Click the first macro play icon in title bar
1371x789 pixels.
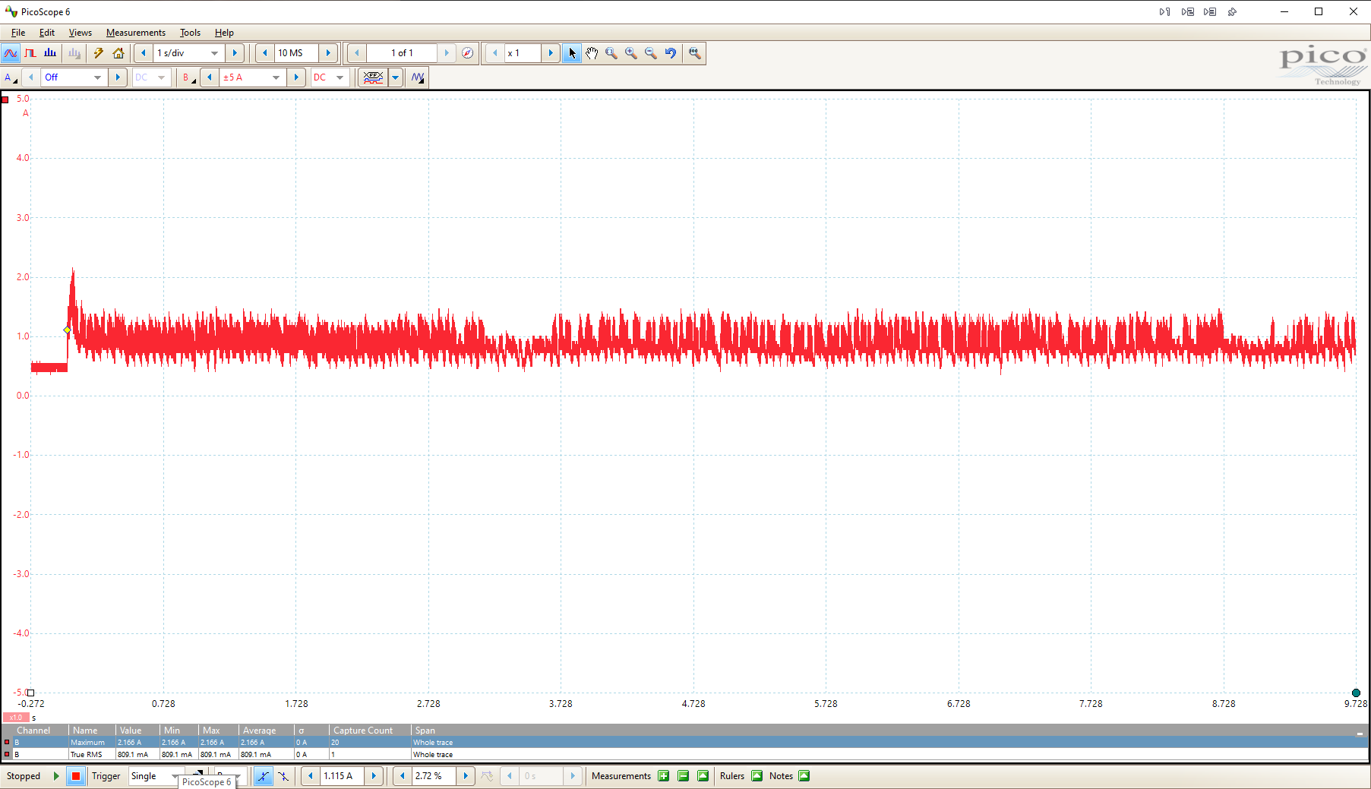click(1164, 12)
